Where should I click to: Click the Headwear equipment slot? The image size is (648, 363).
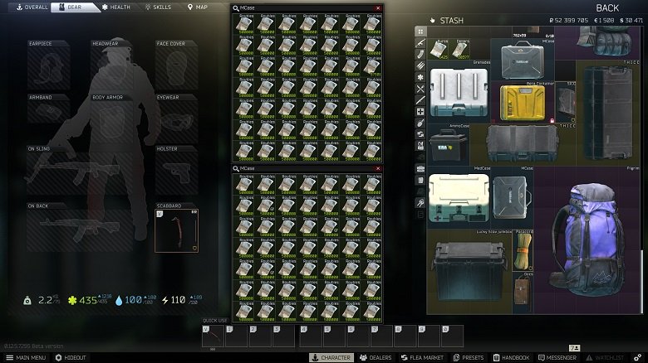(112, 66)
